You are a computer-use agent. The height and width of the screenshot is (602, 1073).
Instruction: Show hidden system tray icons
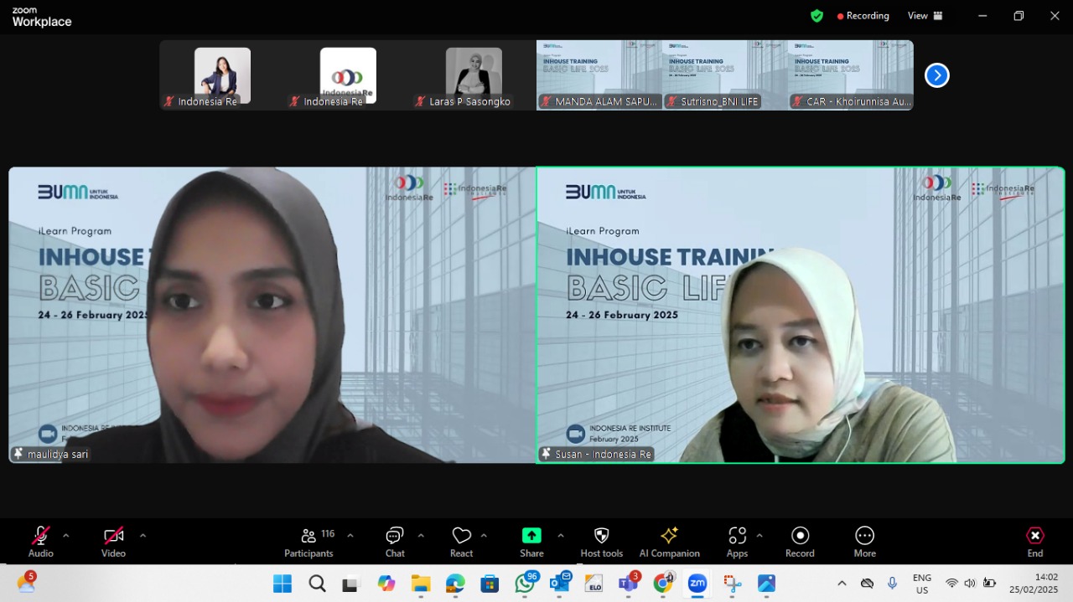coord(842,584)
